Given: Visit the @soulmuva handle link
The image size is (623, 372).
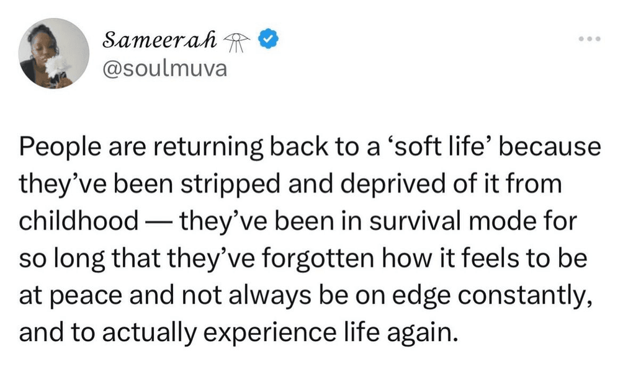Looking at the screenshot, I should coord(164,69).
